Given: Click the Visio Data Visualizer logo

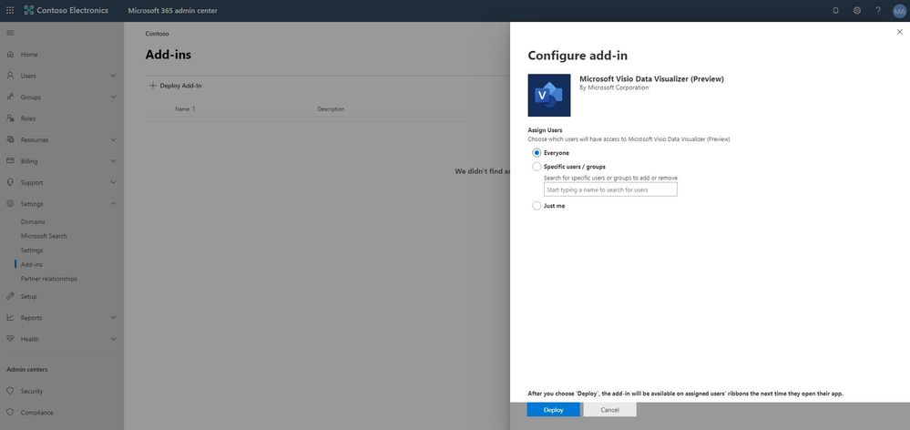Looking at the screenshot, I should (549, 95).
